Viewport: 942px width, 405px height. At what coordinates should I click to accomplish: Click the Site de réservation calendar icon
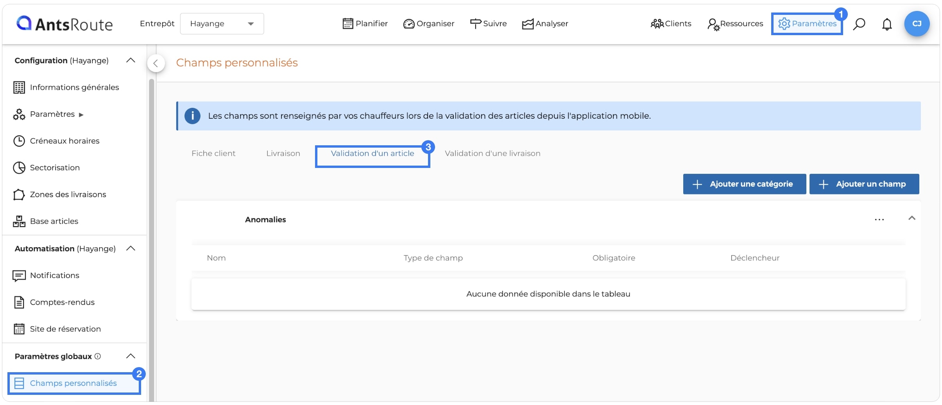19,329
